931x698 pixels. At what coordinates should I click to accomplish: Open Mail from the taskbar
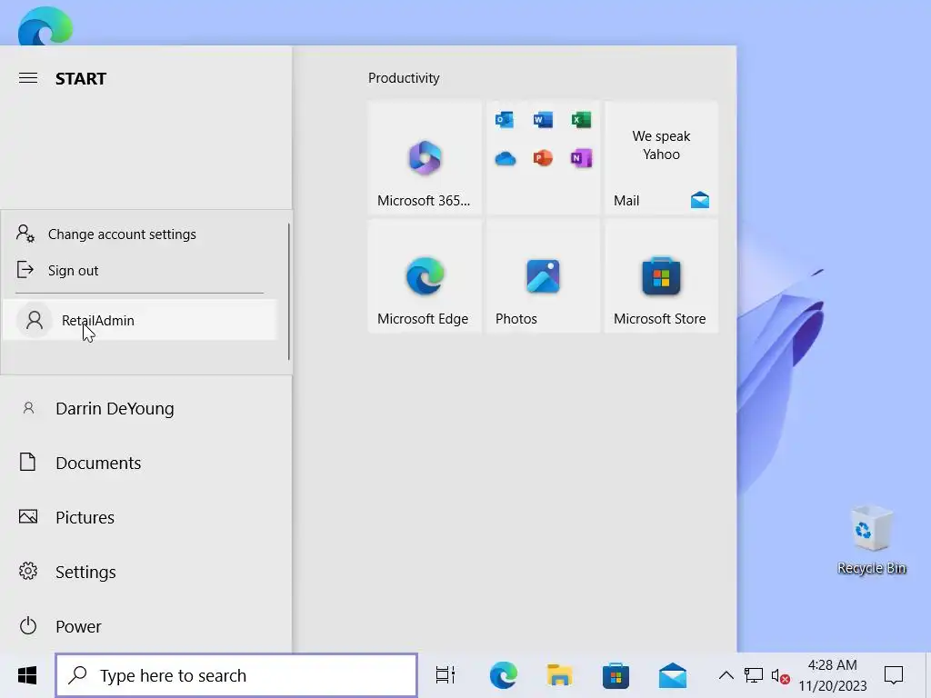click(673, 675)
